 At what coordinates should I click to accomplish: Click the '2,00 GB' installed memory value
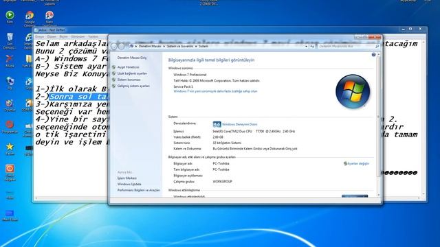coord(218,137)
